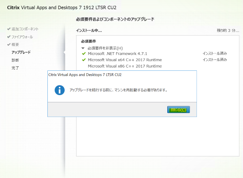Screen dimensions: 243x178
Task: Select Microsoft Visual x86 C++ 2017 Runtime text
Action: pyautogui.click(x=125, y=66)
